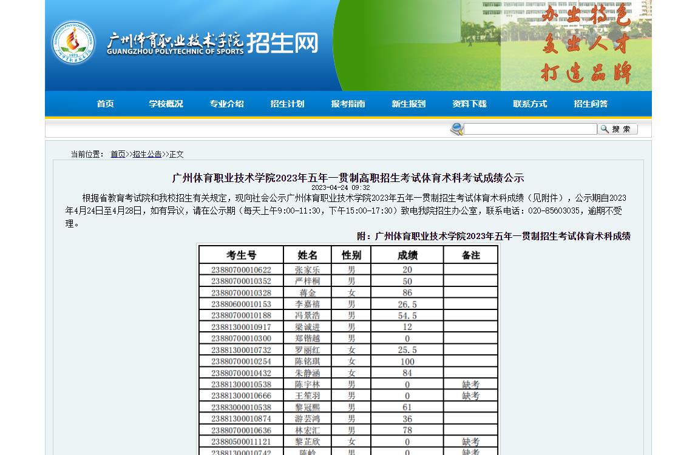Follow the 招生公告 breadcrumb link
This screenshot has width=698, height=455.
click(x=147, y=154)
